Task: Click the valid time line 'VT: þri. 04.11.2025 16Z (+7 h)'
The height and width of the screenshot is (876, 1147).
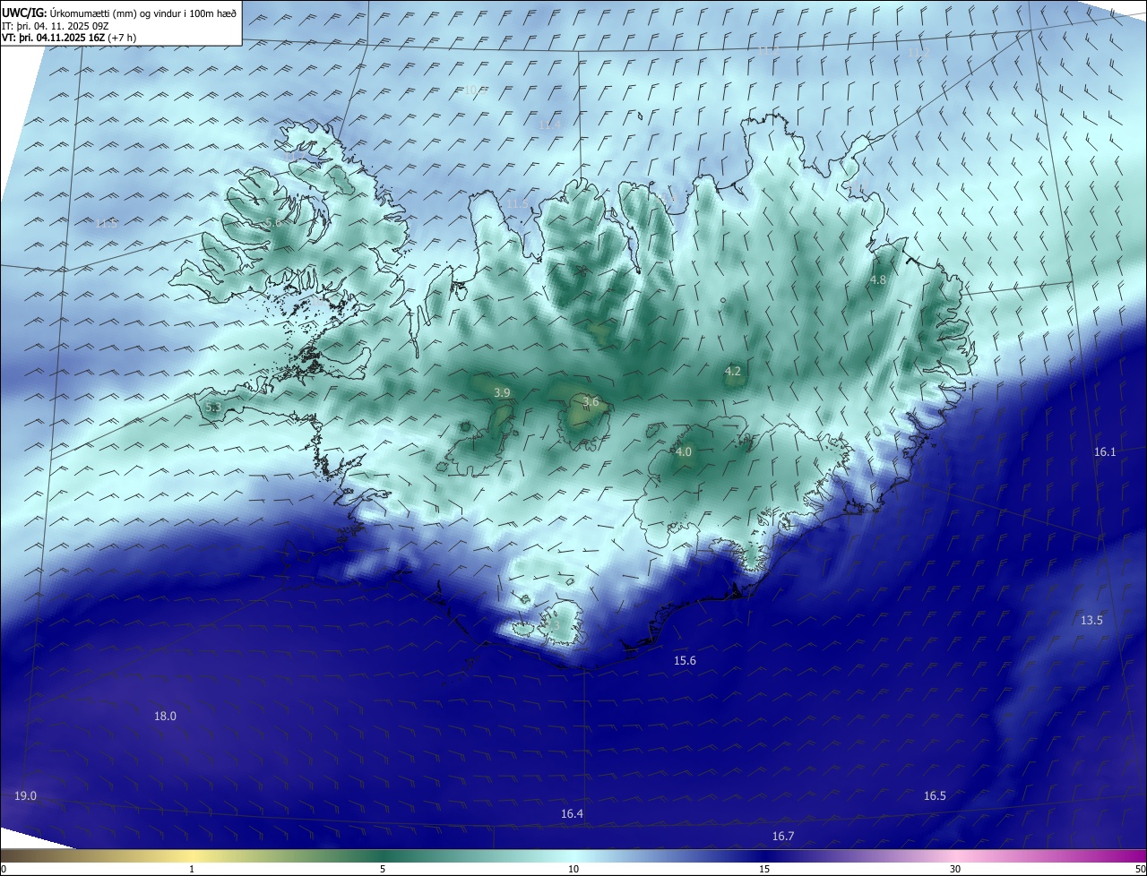Action: pos(69,38)
